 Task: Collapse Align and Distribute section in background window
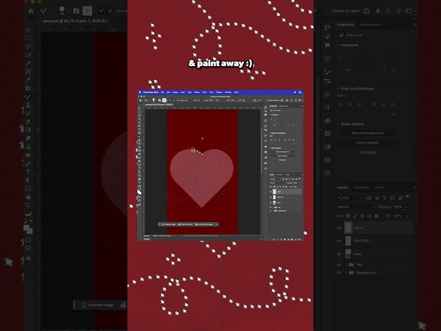[x=338, y=88]
